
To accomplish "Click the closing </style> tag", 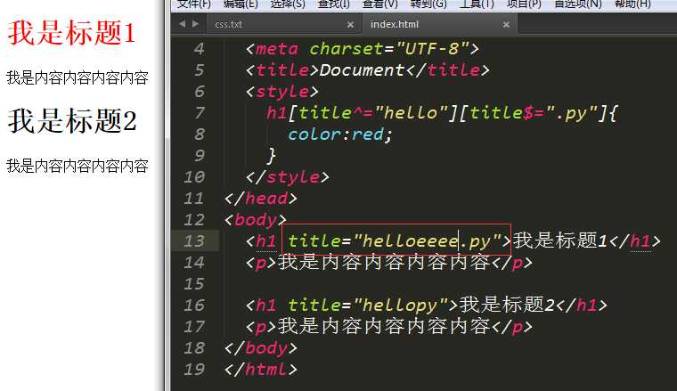I will (287, 177).
